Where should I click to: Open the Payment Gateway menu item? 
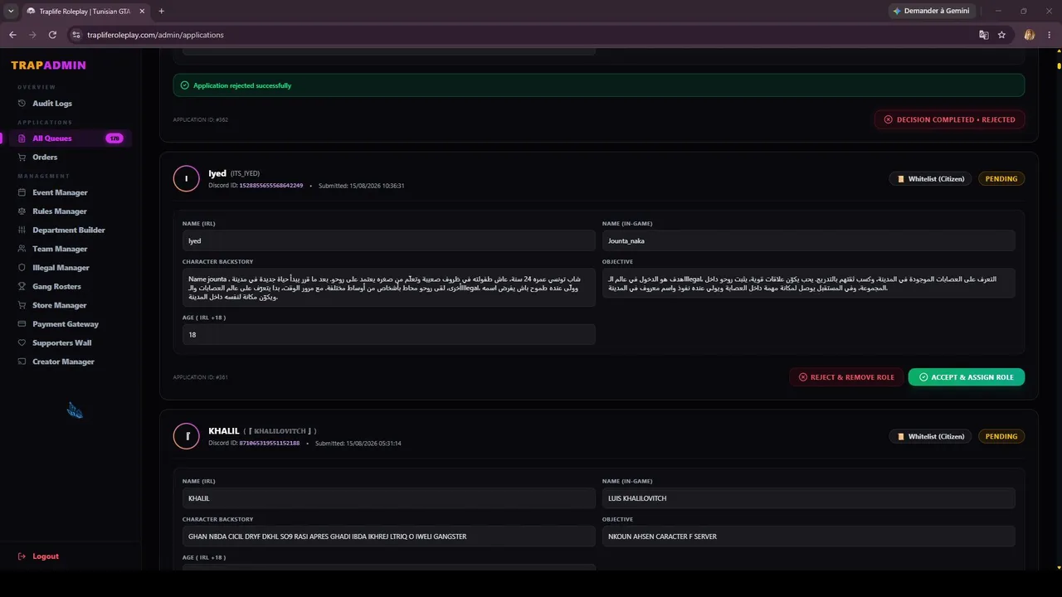coord(66,324)
